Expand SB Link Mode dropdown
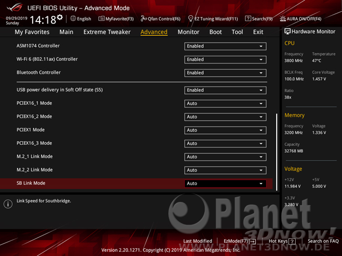 (225, 184)
